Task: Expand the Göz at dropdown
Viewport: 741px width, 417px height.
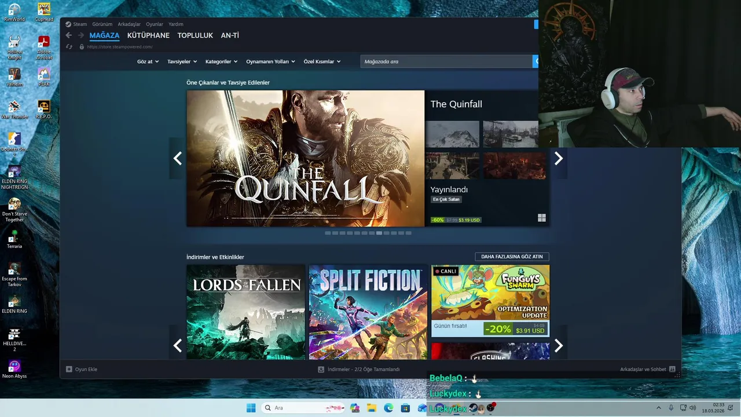Action: 148,61
